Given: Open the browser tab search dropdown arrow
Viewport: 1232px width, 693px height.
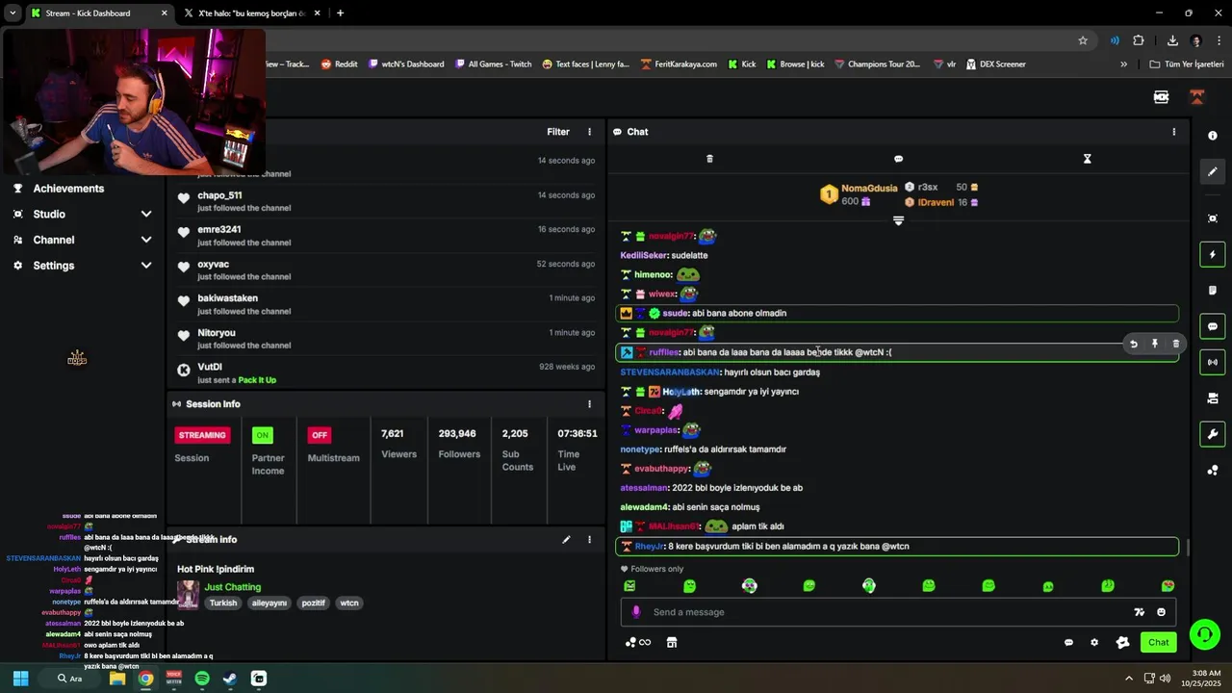Looking at the screenshot, I should [13, 13].
